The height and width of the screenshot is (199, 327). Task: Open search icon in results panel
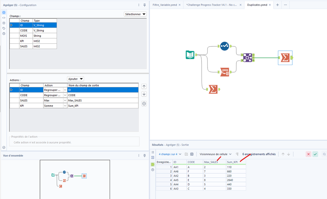pos(324,154)
